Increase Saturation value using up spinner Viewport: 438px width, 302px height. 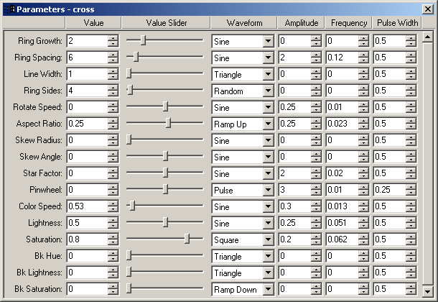pos(113,237)
